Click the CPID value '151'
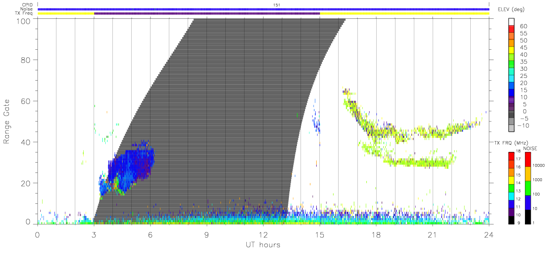 276,4
